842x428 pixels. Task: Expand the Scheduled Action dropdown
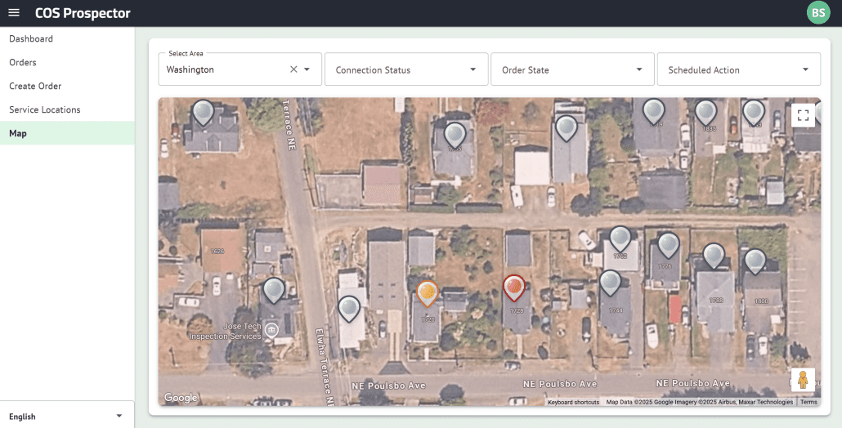pyautogui.click(x=738, y=70)
